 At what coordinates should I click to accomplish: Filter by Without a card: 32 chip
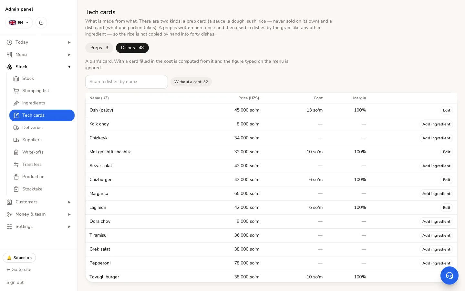191,82
